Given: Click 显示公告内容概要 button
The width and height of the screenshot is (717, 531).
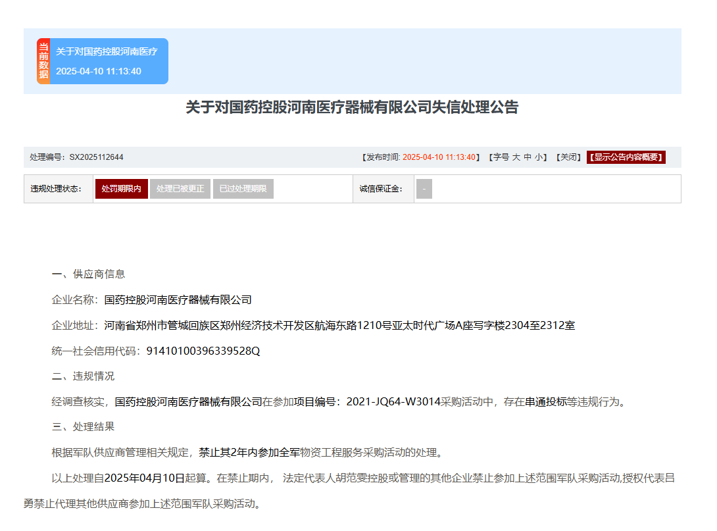Looking at the screenshot, I should 626,157.
